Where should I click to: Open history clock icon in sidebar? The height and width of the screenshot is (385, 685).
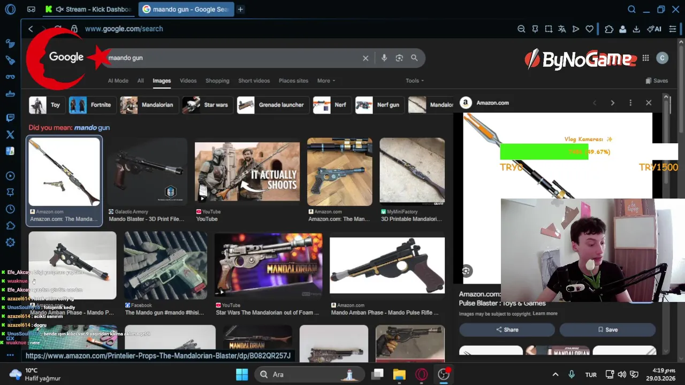tap(10, 209)
